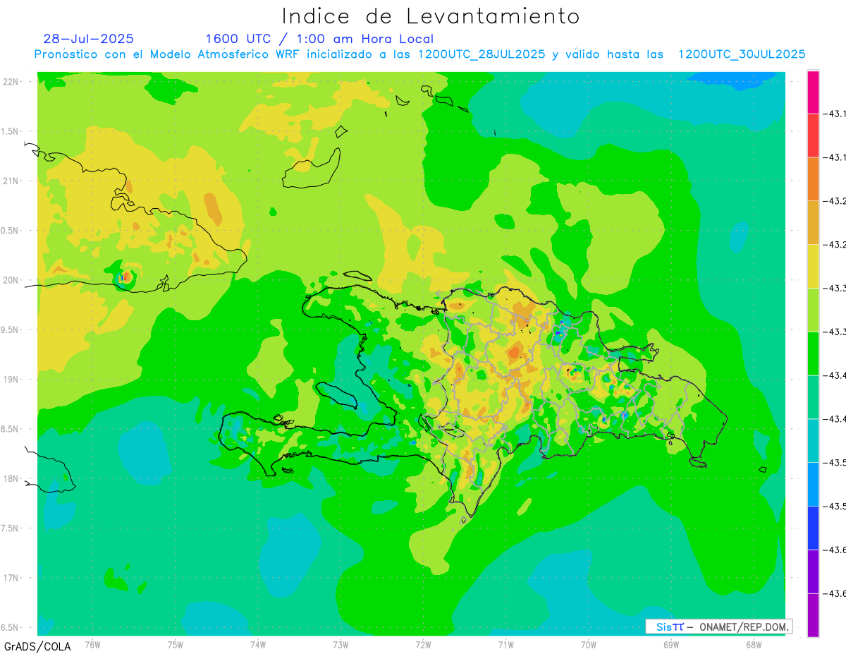Screen dimensions: 846x654
Task: Select the '75W' longitude label
Action: (175, 644)
